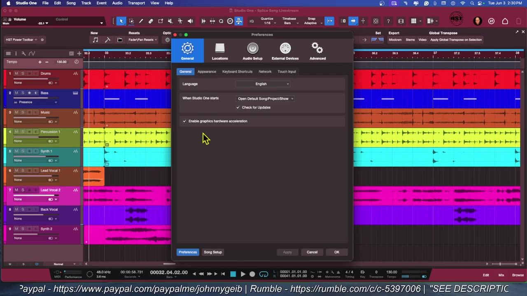Switch to the Network tab

click(x=265, y=72)
